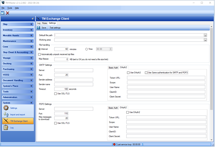The image size is (215, 147).
Task: Click the POP3 Client Secret field
Action: [166, 136]
